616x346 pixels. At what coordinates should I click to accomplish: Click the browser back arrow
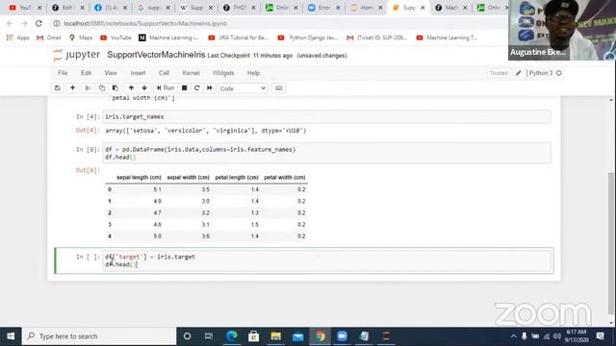(x=10, y=23)
